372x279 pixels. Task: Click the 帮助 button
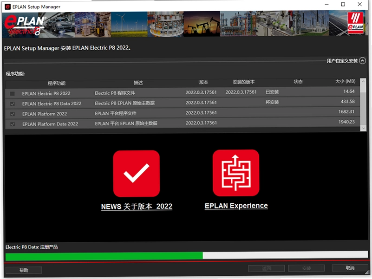[24, 270]
